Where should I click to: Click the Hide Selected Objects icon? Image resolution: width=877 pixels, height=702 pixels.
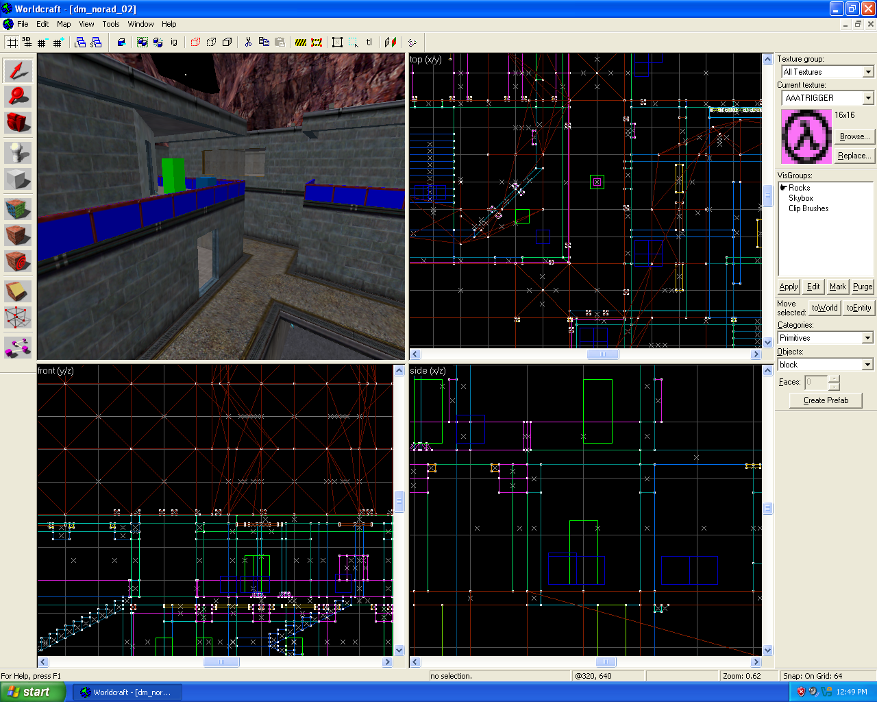[x=195, y=43]
